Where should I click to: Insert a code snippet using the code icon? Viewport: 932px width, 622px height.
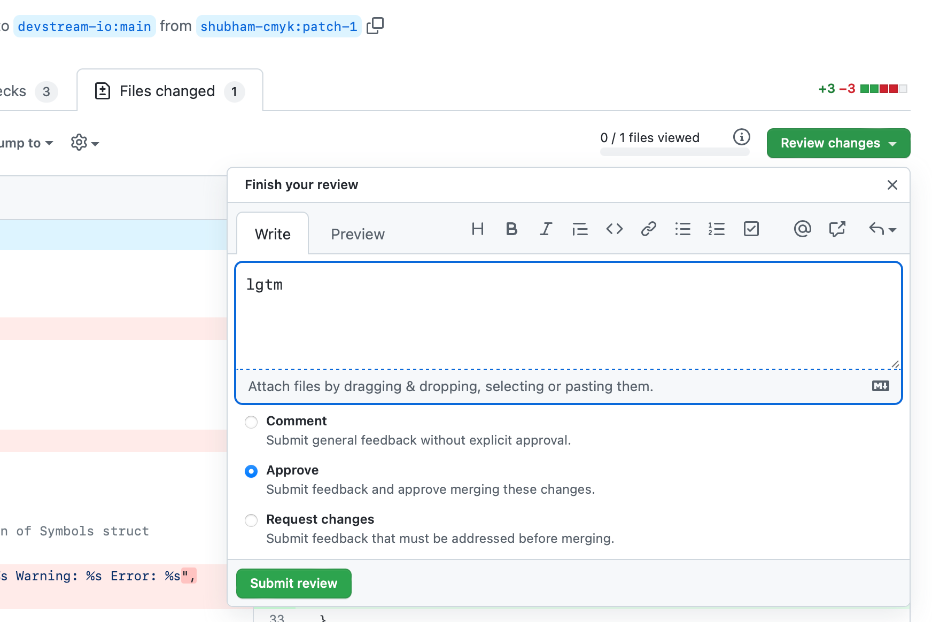(615, 229)
